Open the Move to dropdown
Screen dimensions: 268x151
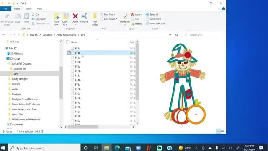56,23
